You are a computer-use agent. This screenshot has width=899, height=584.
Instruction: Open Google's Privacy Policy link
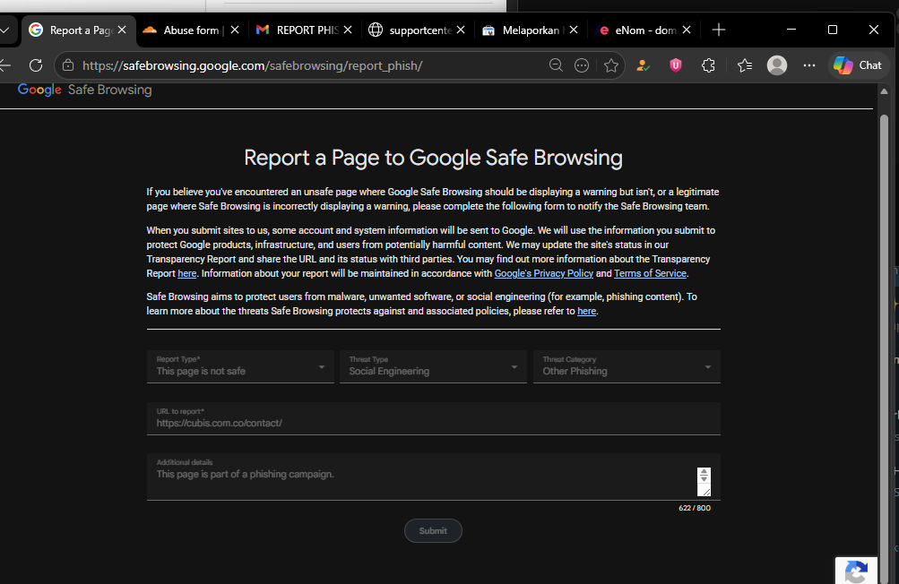click(x=543, y=273)
